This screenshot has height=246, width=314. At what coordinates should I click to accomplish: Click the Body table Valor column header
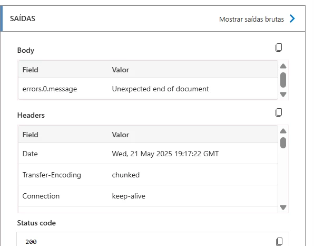[120, 70]
